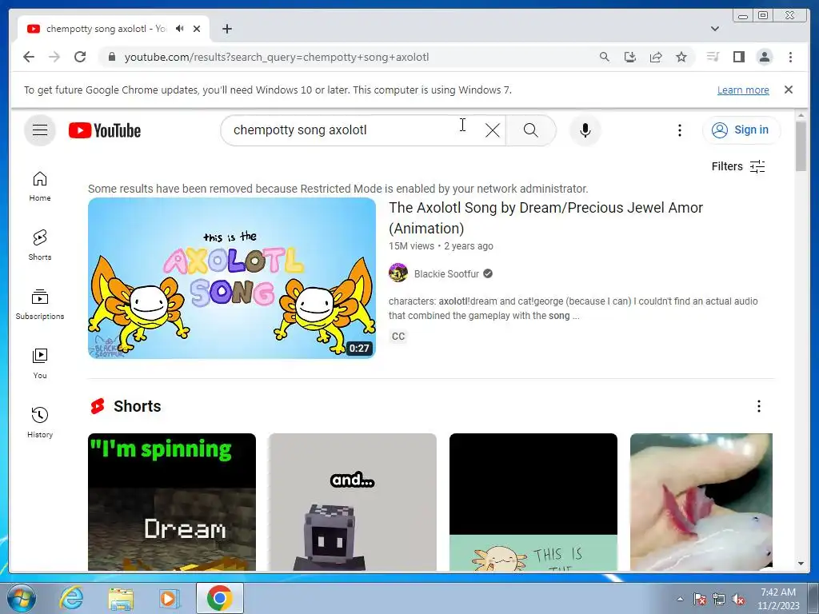Open the You section in sidebar

coord(40,364)
